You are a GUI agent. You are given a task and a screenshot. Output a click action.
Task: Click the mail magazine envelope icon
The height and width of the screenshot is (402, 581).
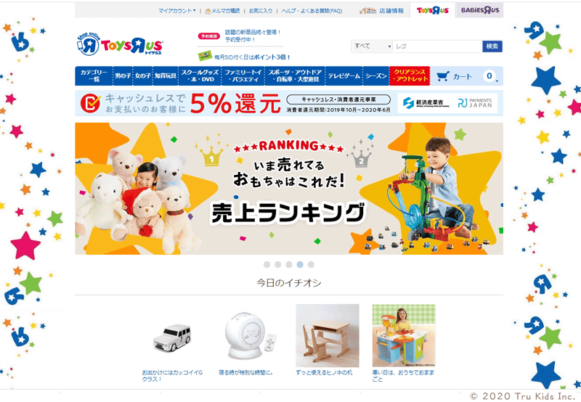point(208,11)
